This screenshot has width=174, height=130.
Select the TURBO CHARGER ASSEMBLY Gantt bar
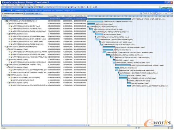[x=109, y=19]
